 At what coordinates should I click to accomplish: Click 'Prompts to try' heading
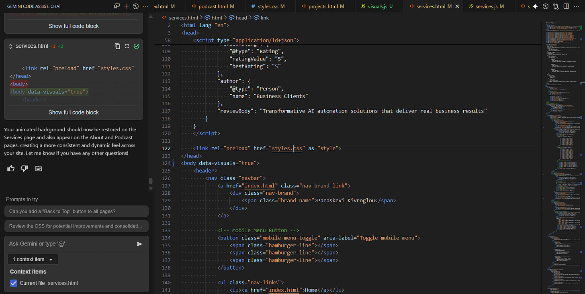coord(22,199)
